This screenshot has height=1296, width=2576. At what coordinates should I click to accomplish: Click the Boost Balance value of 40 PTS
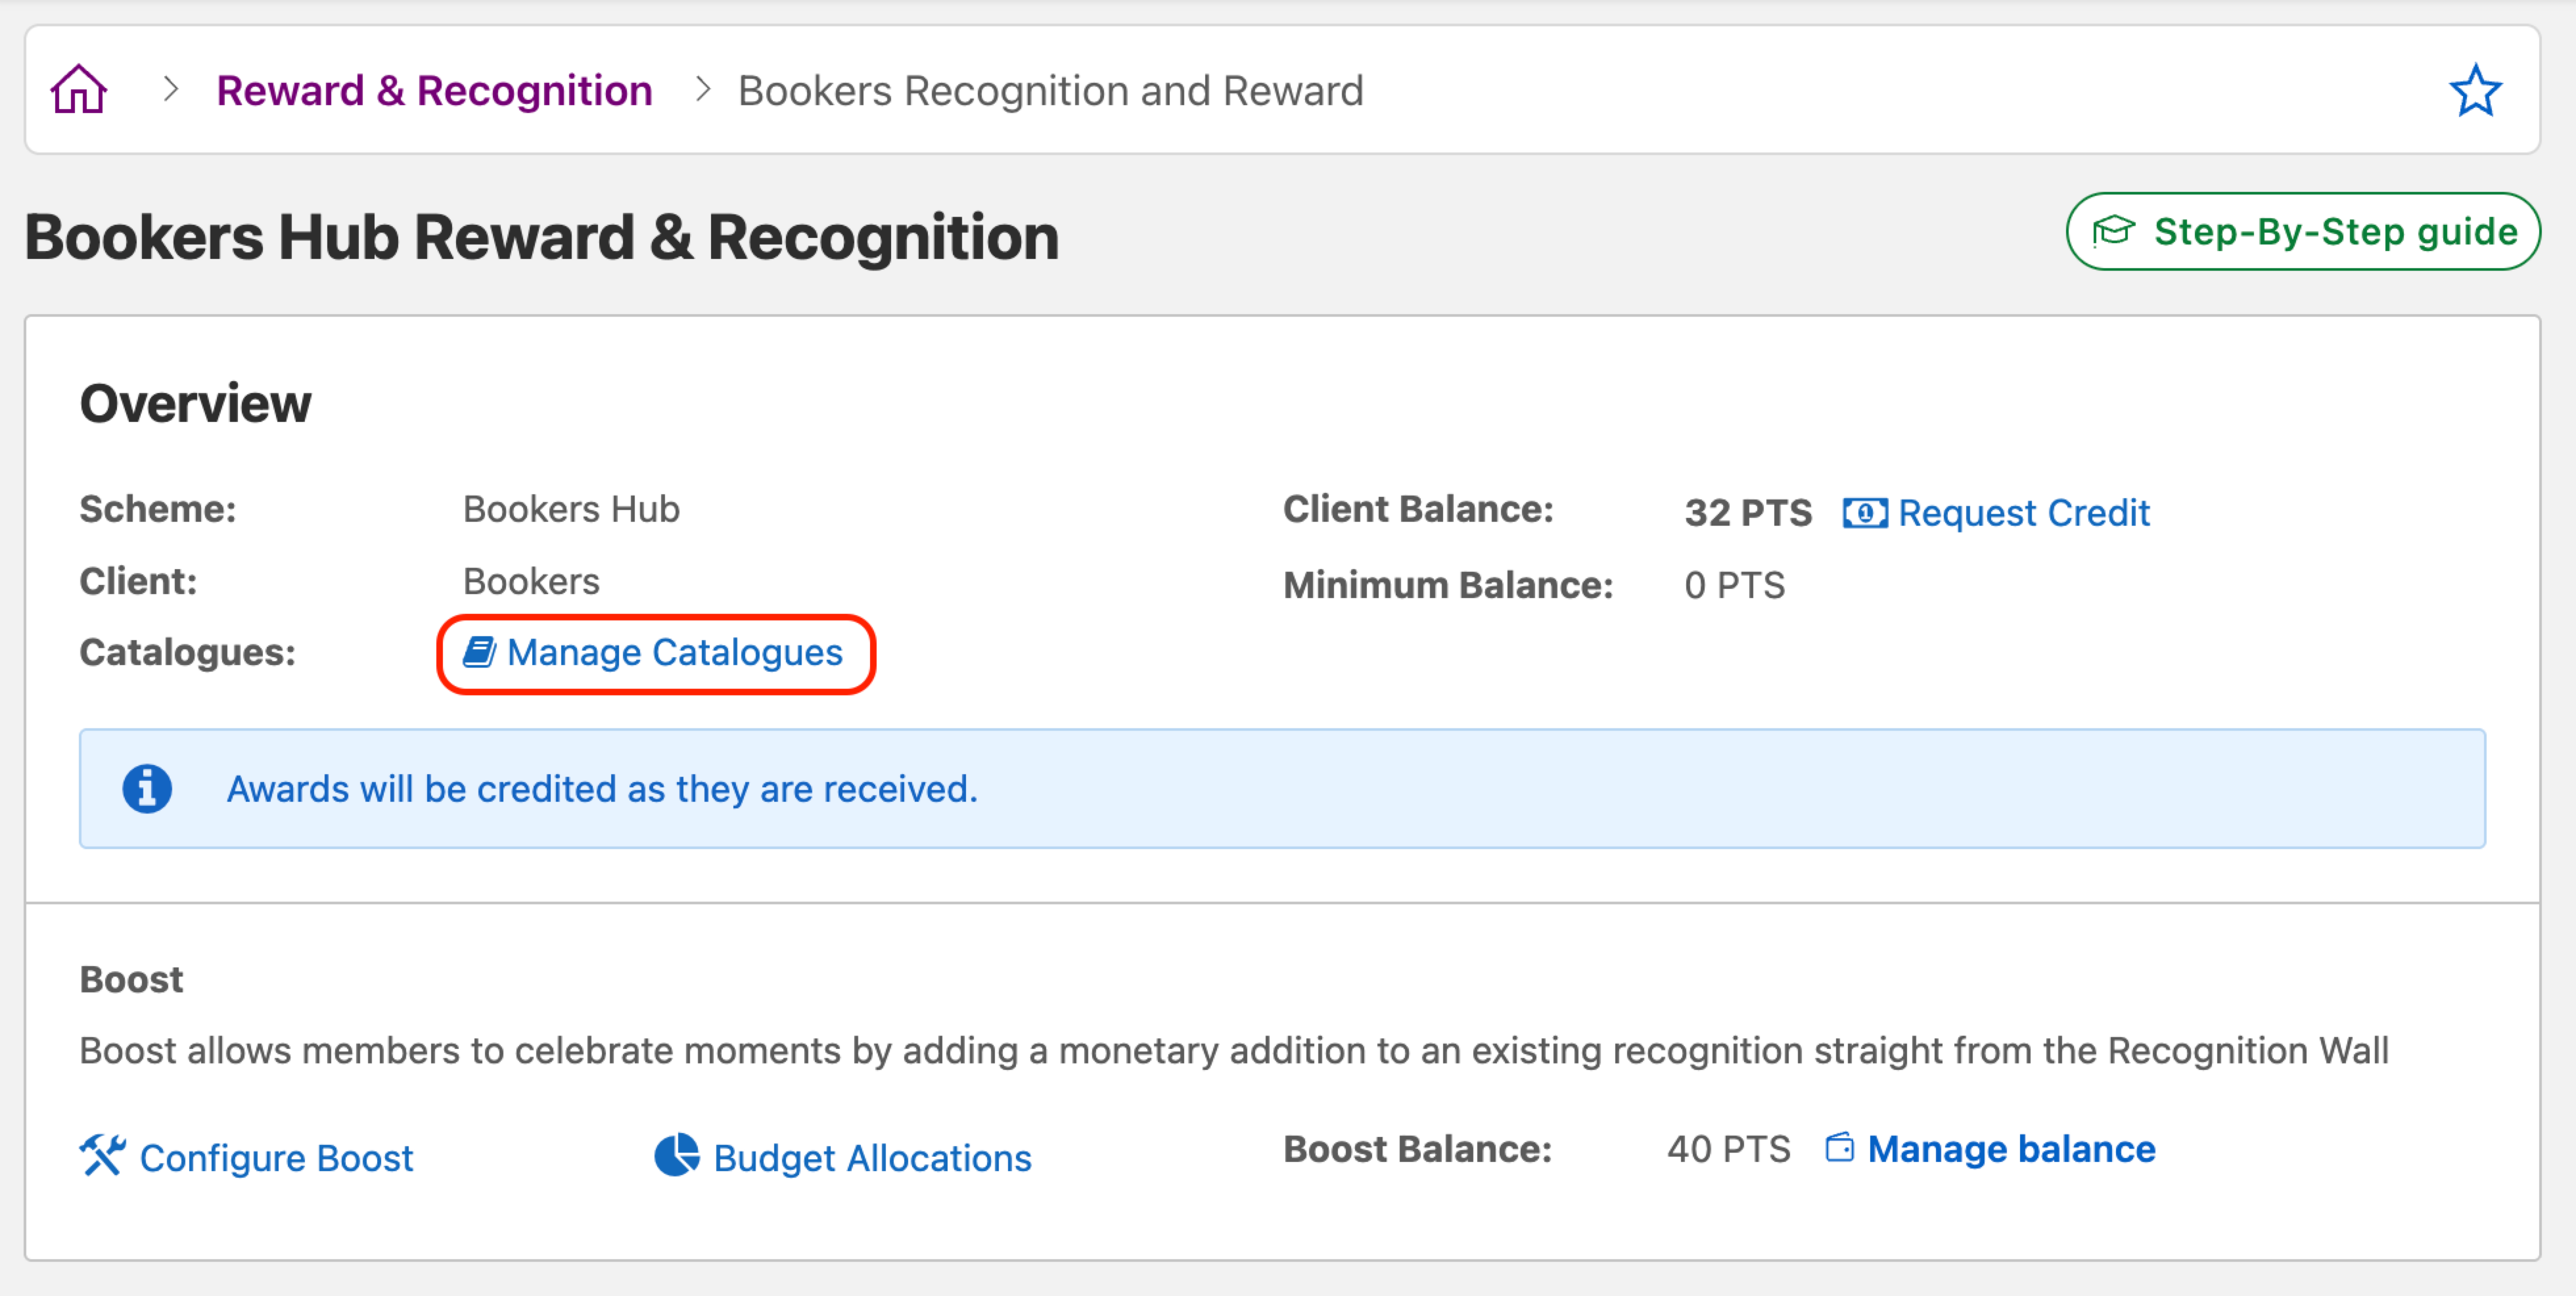[1728, 1148]
